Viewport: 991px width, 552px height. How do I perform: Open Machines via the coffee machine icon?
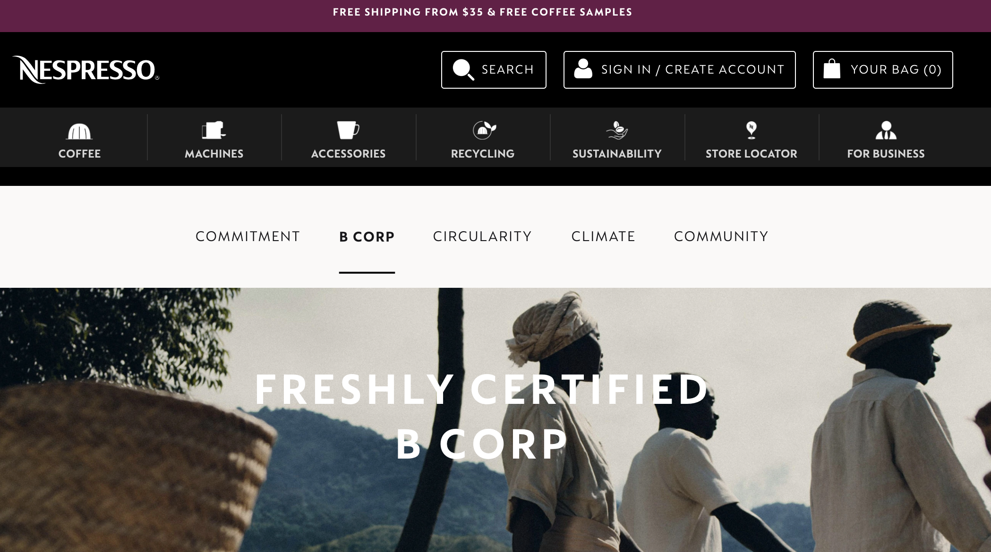tap(214, 131)
